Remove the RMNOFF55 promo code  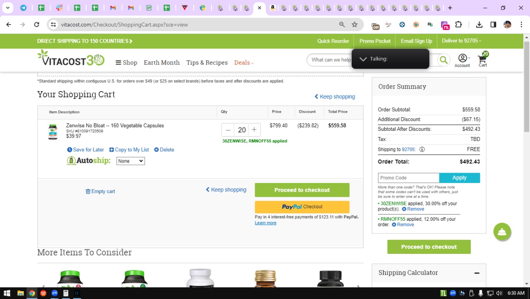403,224
